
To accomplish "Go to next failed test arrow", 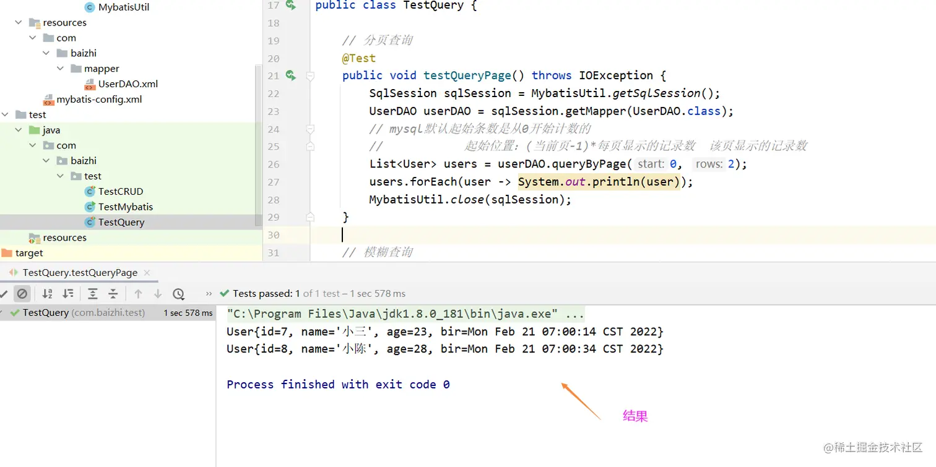I will click(x=158, y=294).
